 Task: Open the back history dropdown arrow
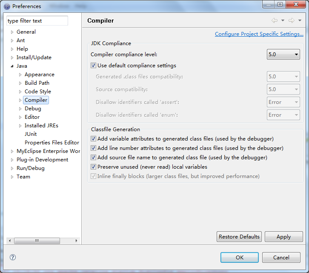click(x=283, y=20)
